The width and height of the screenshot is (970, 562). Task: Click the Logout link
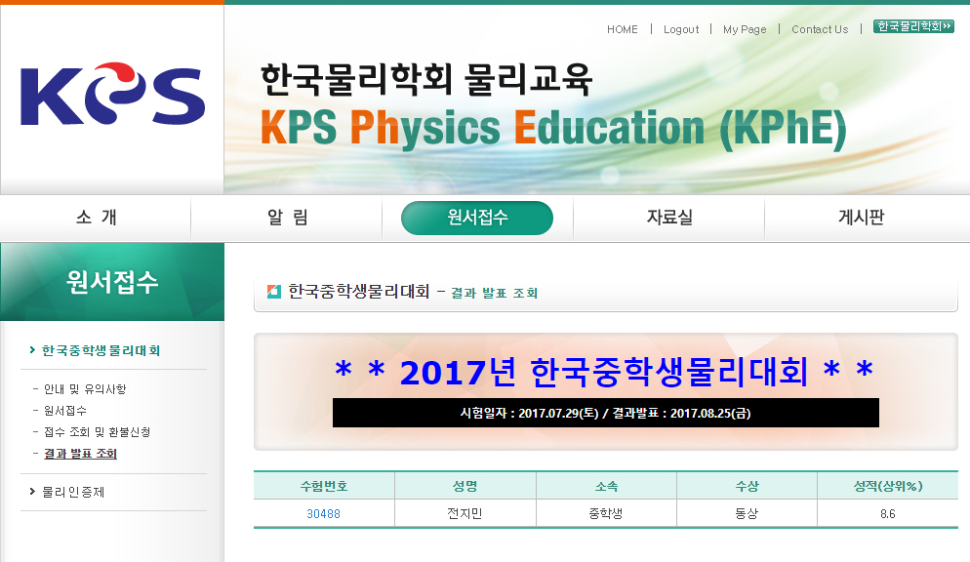coord(681,29)
